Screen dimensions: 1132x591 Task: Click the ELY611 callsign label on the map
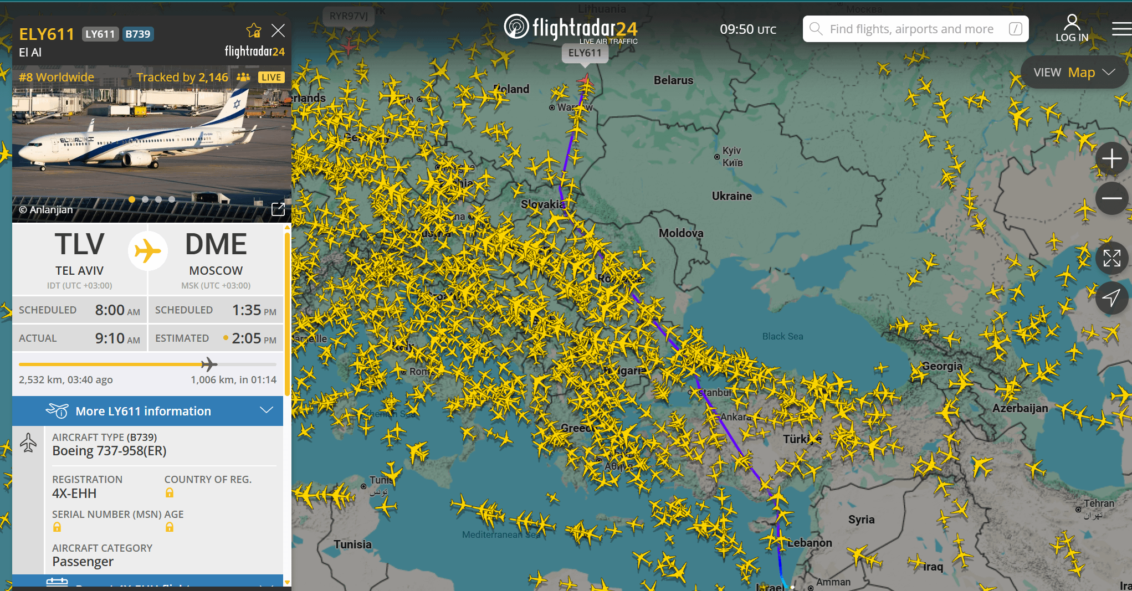[x=585, y=53]
